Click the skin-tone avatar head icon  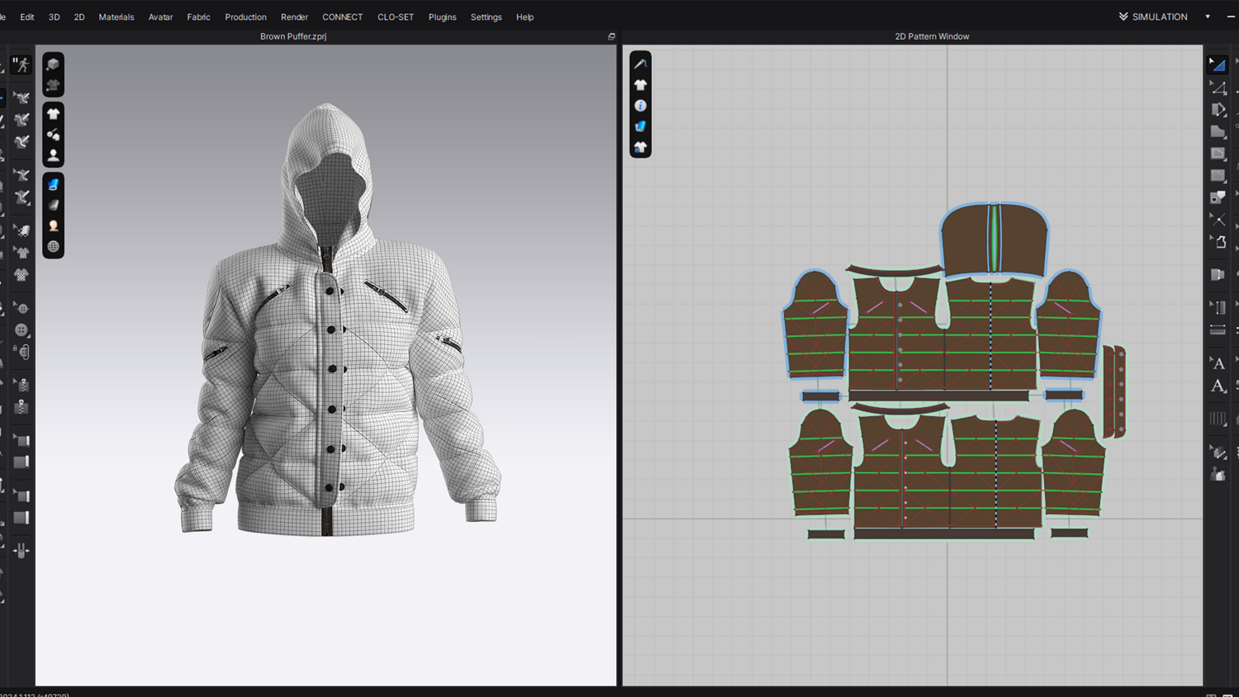click(53, 225)
